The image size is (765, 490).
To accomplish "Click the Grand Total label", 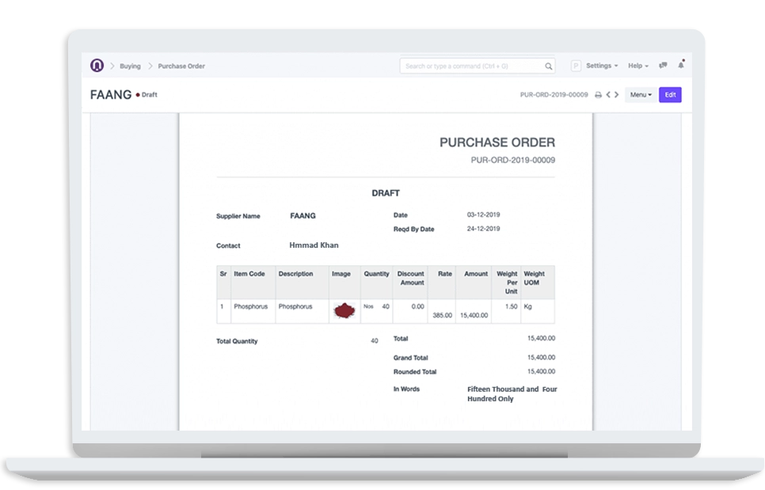I will click(411, 358).
